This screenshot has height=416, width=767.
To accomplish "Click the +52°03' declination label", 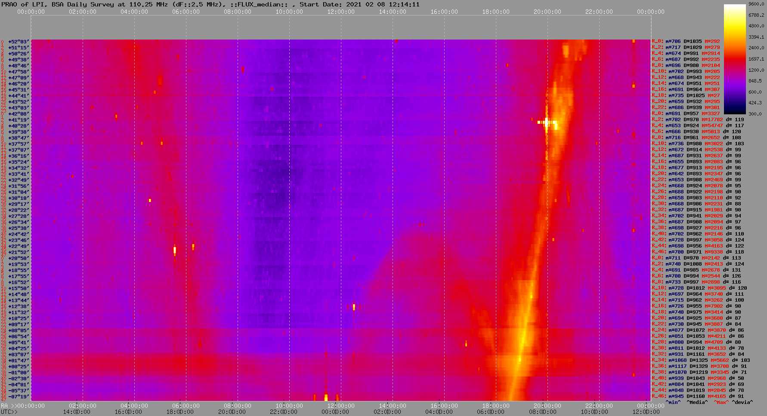I will [18, 42].
